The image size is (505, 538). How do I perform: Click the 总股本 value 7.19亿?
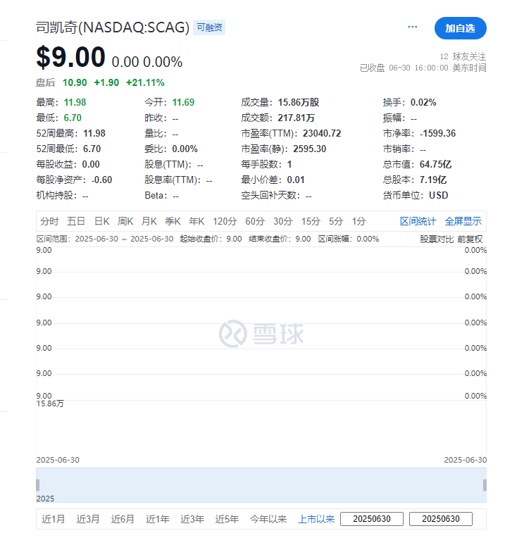[x=433, y=180]
